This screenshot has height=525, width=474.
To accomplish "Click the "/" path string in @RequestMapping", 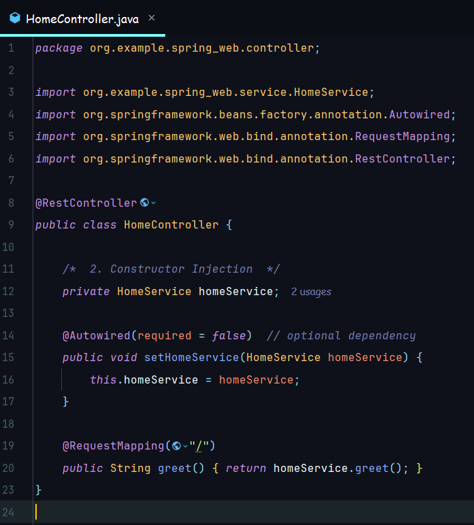I will click(199, 445).
